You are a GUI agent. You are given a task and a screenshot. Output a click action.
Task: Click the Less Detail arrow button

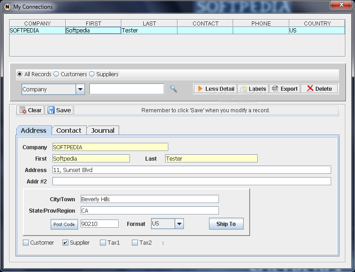(x=215, y=89)
